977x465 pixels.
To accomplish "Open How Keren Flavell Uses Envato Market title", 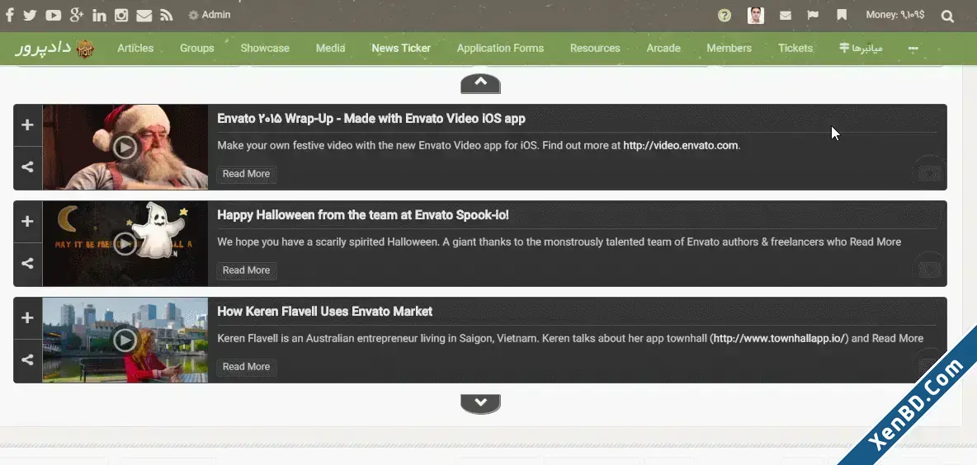I will (x=324, y=312).
